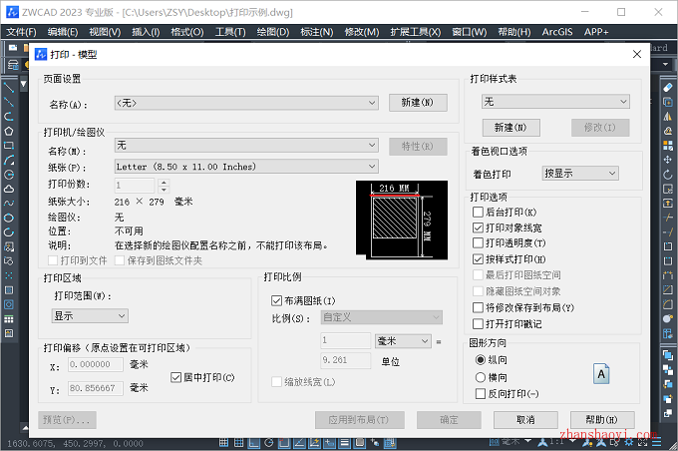
Task: Enable 打印透明度(T) checkbox
Action: point(478,242)
